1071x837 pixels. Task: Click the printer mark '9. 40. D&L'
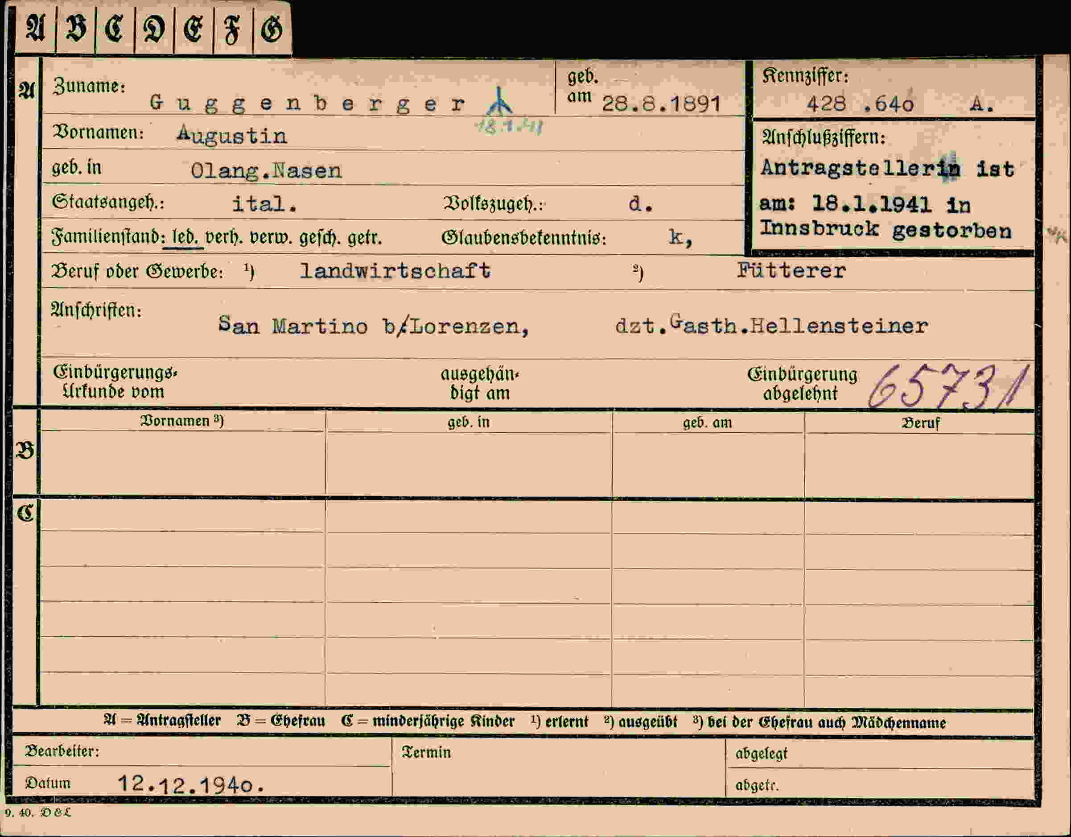(38, 812)
